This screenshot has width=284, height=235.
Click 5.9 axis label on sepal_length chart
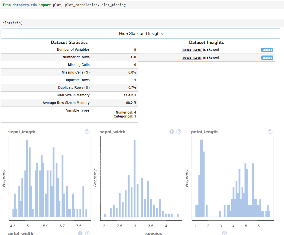pos(46,226)
